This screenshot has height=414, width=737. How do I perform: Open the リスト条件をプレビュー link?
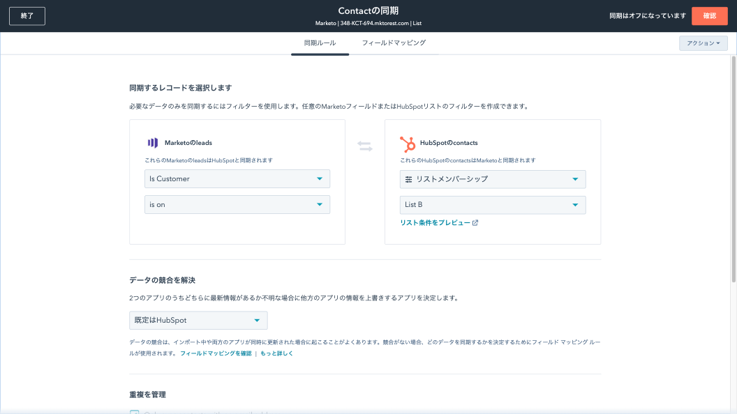pyautogui.click(x=435, y=222)
